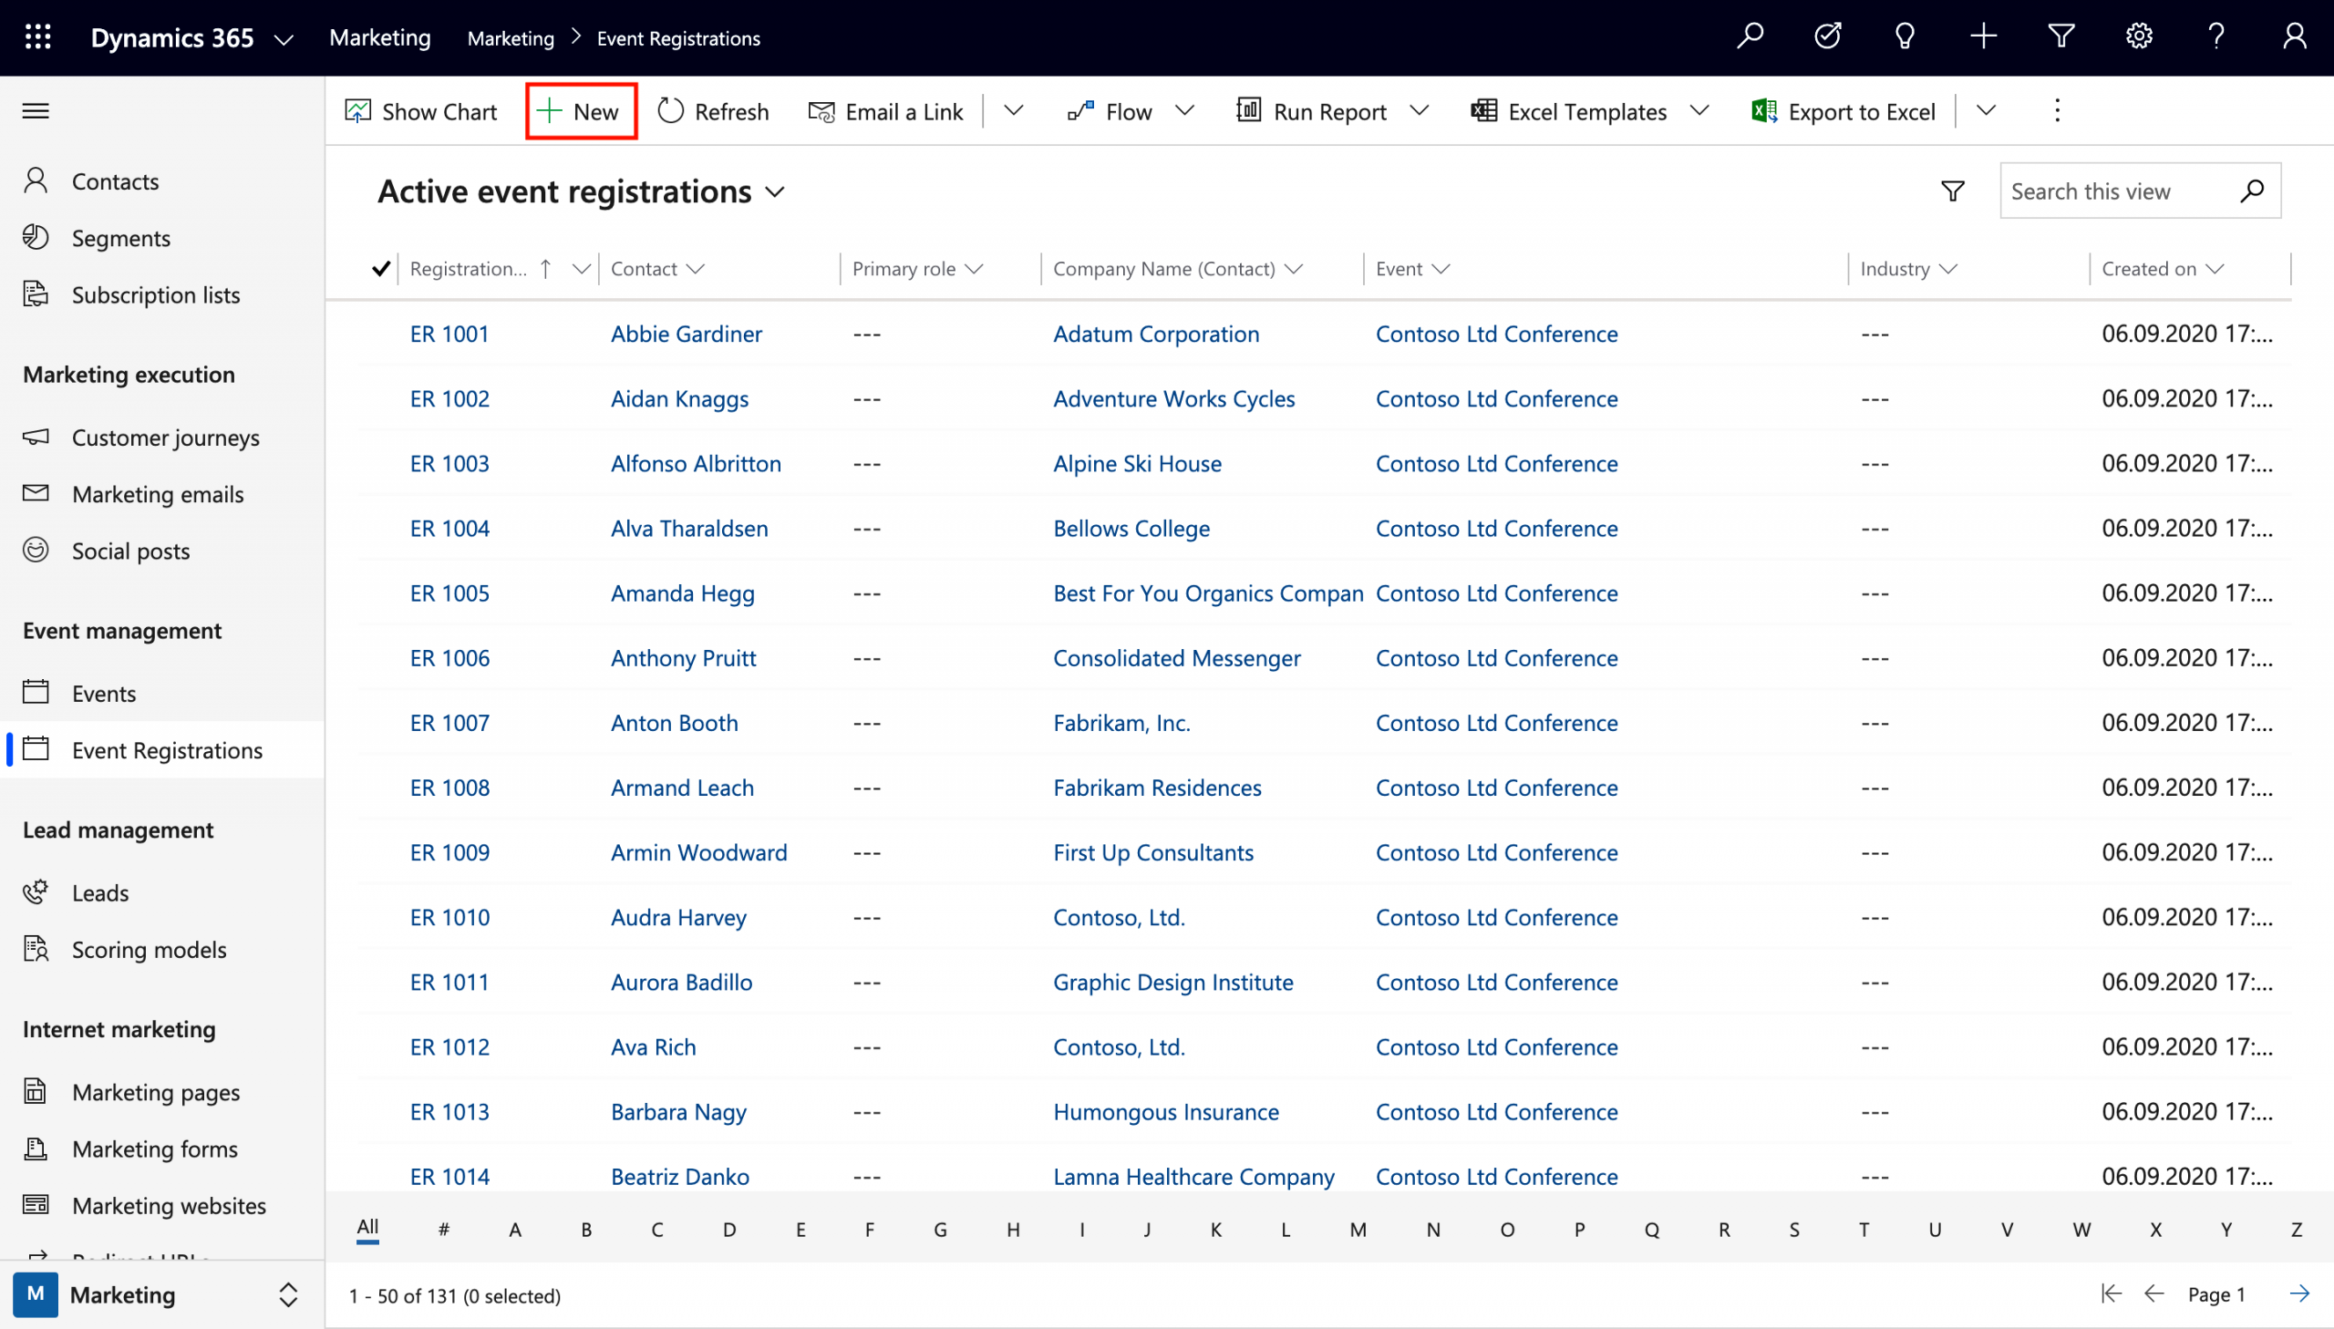Viewport: 2334px width, 1329px height.
Task: Select the All alphabet filter
Action: point(367,1228)
